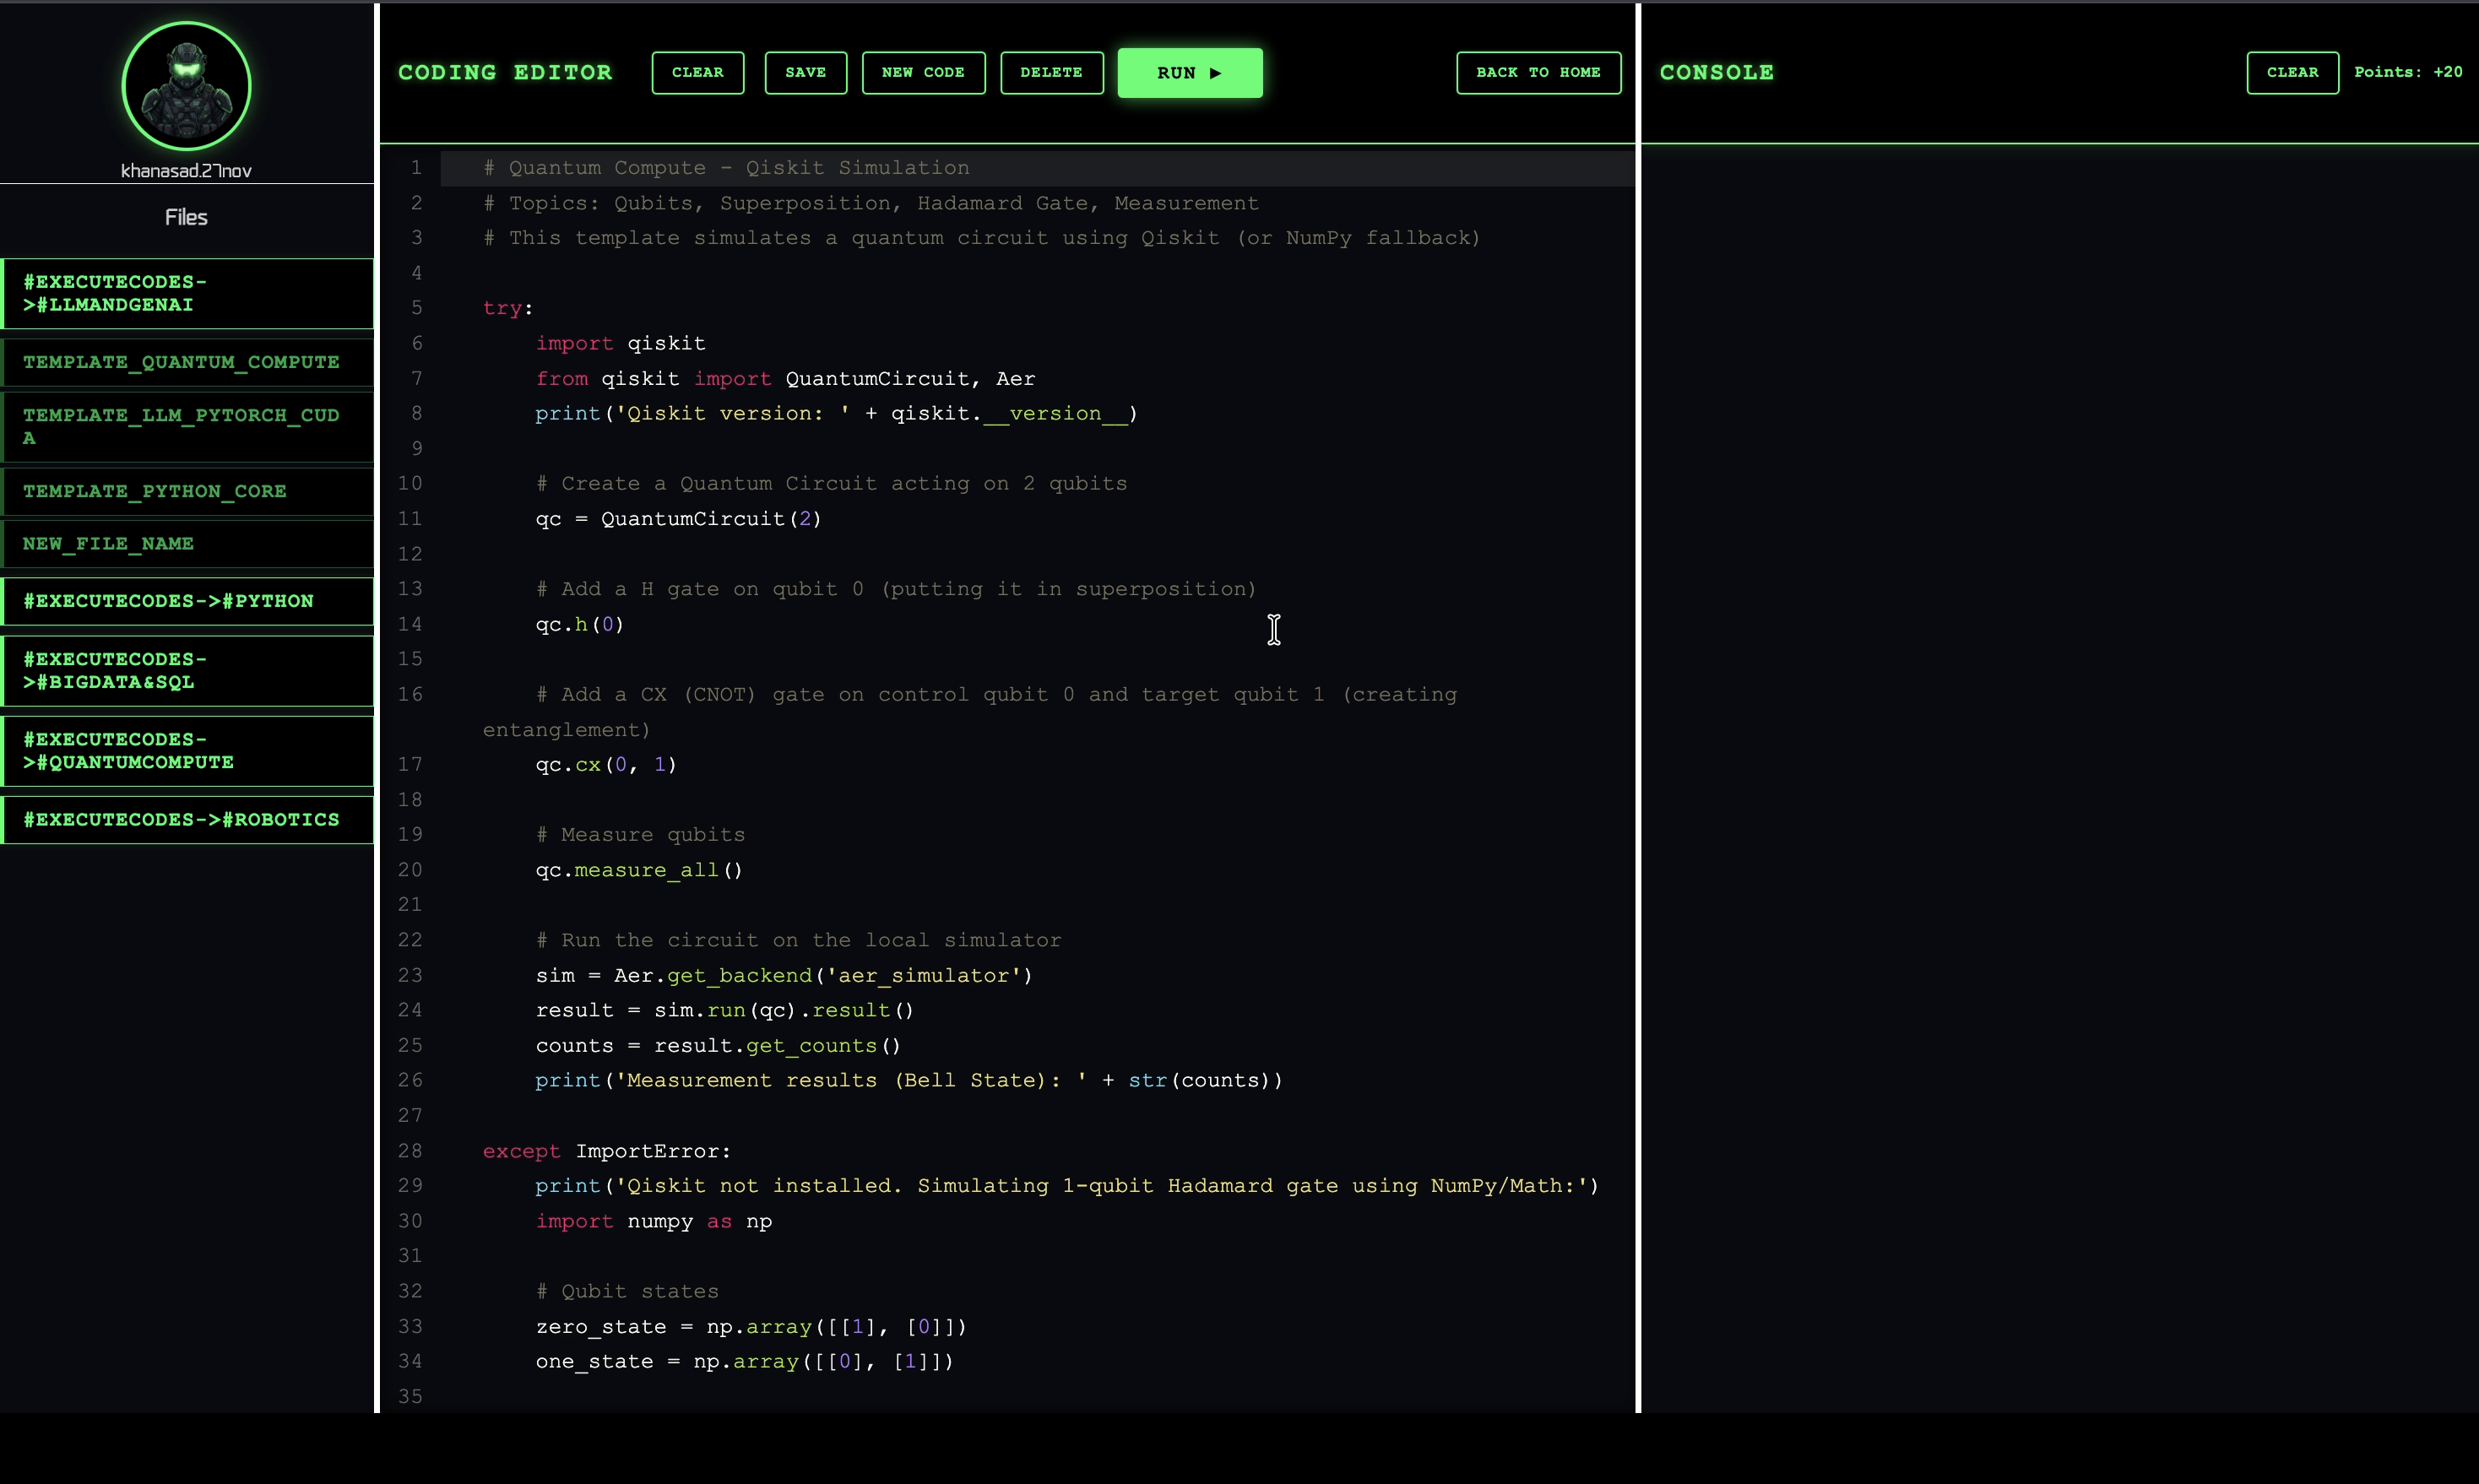Save the current code file

tap(805, 73)
